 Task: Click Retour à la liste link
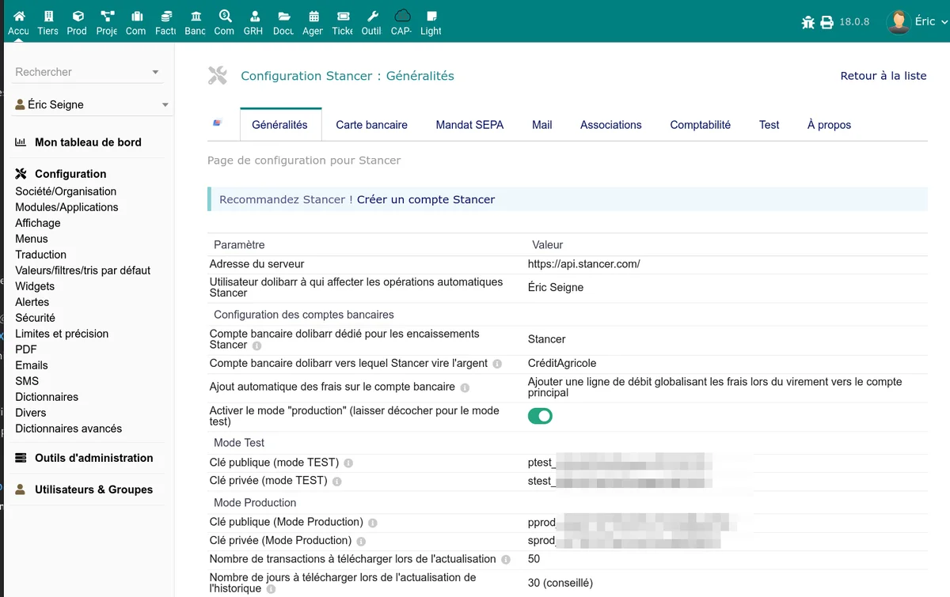click(883, 76)
